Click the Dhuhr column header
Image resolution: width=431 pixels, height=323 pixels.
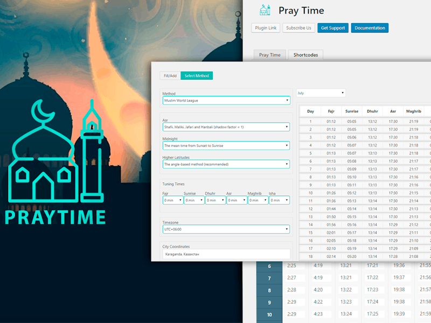coord(372,111)
